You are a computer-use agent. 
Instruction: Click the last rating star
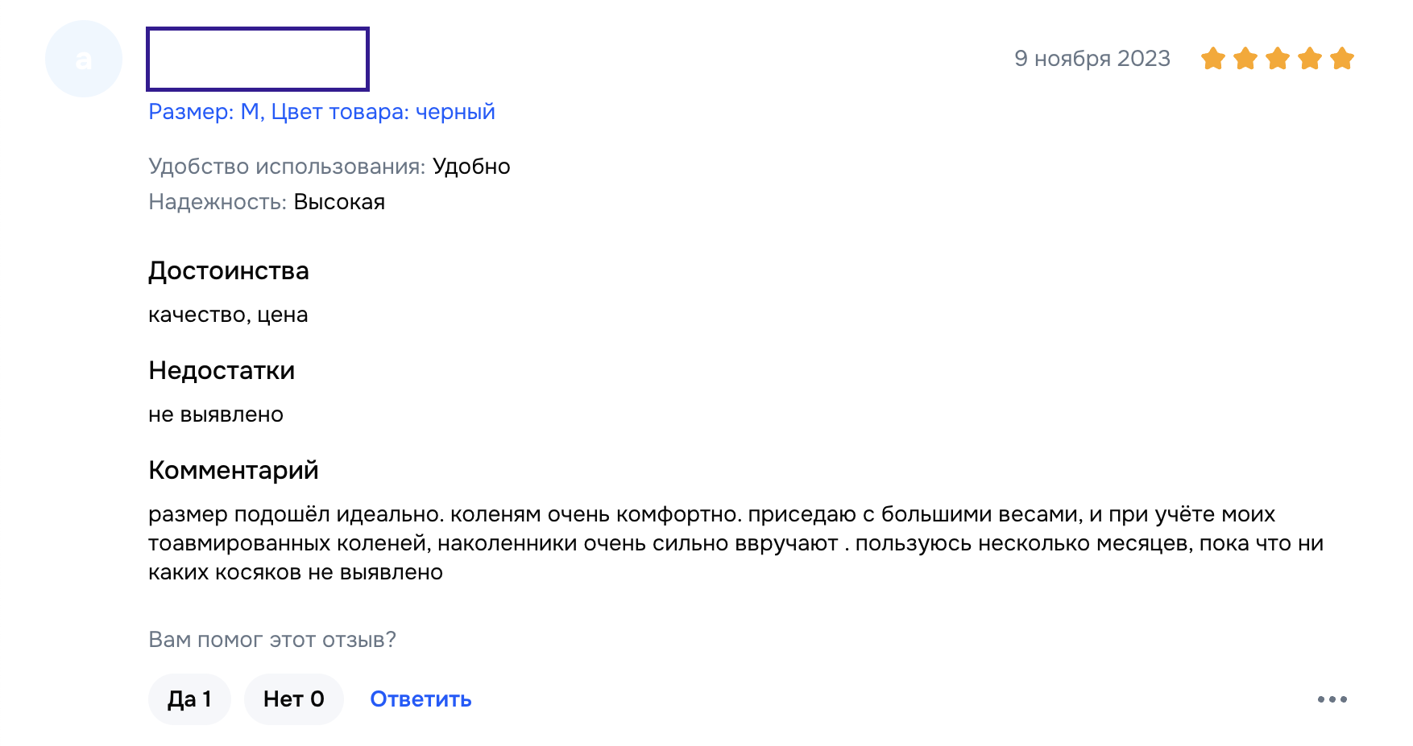1342,59
